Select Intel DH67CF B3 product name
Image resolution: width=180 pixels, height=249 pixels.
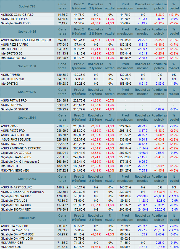11,49
